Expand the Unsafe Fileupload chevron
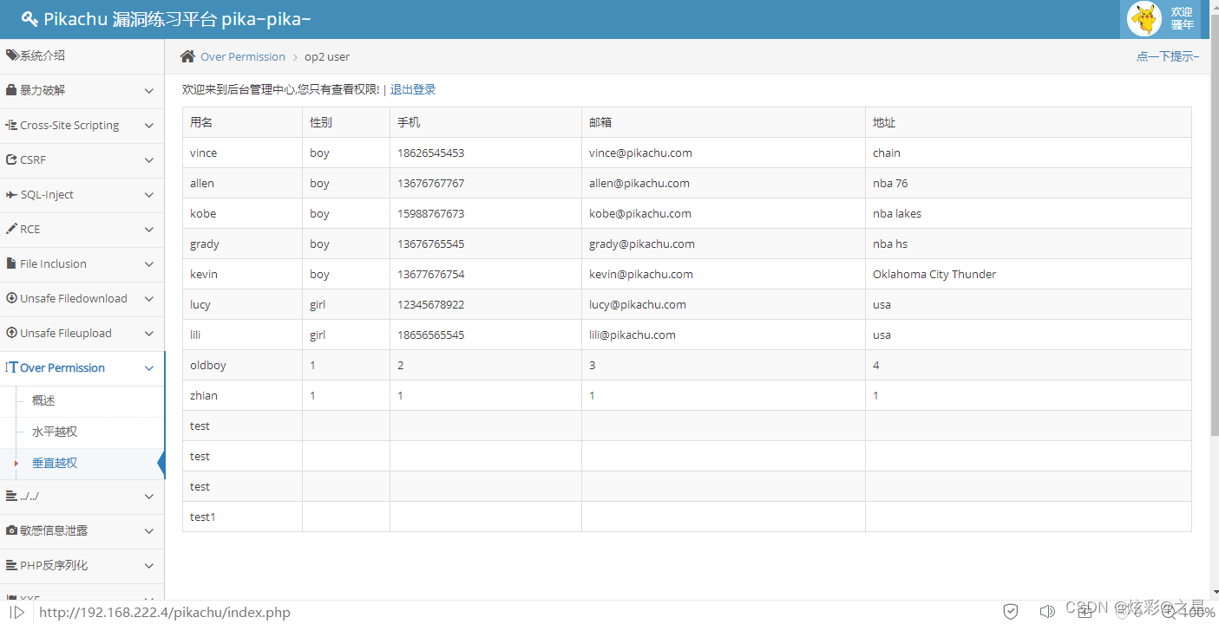 149,333
